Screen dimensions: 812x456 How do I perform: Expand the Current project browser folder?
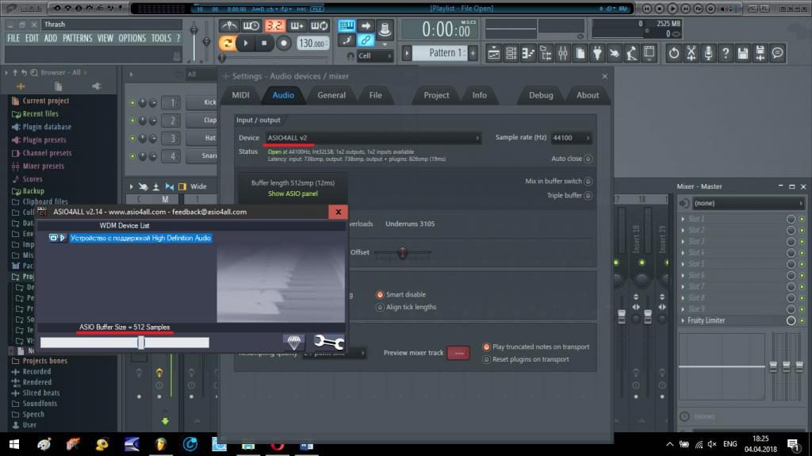click(45, 101)
